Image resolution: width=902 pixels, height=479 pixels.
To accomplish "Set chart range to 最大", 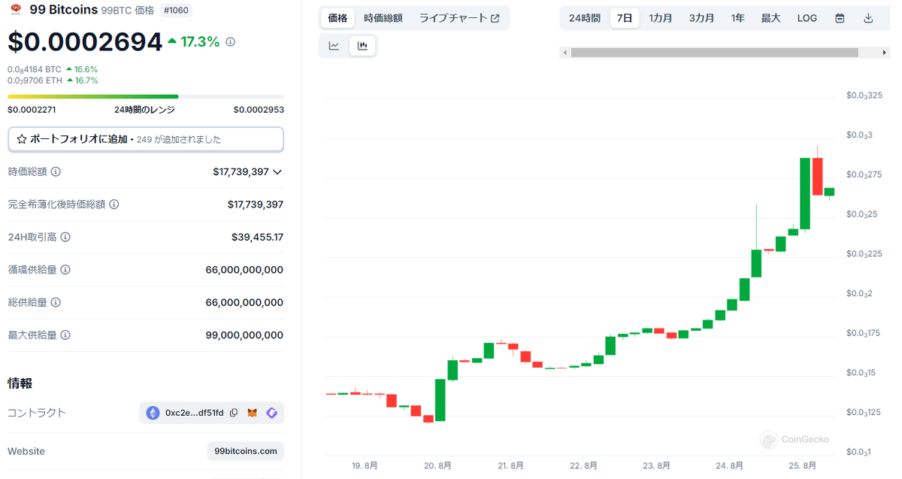I will tap(770, 18).
